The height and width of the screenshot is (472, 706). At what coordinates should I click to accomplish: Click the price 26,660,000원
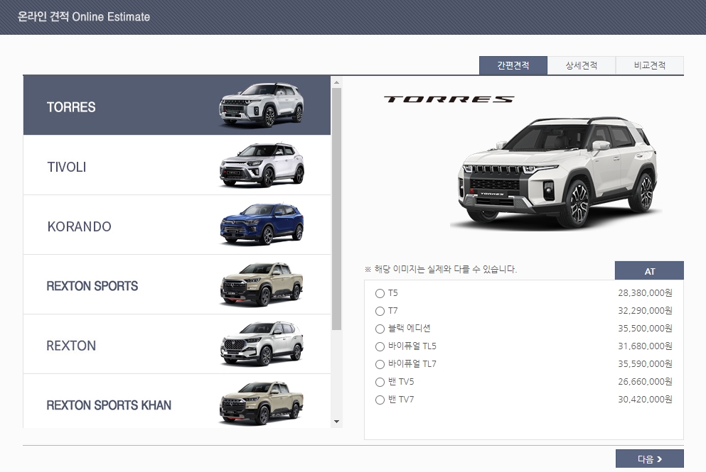pyautogui.click(x=645, y=382)
